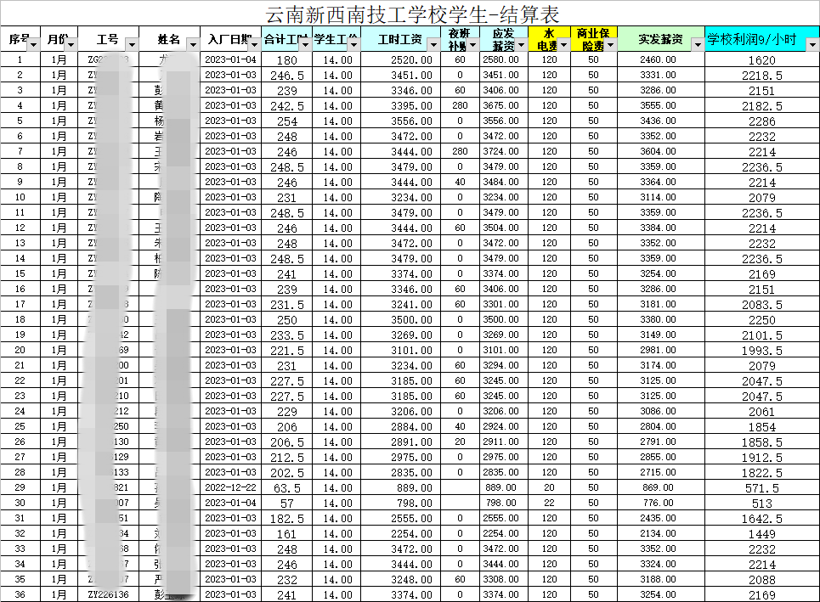Select the cell showing 2981.00
This screenshot has width=820, height=602.
(x=661, y=350)
